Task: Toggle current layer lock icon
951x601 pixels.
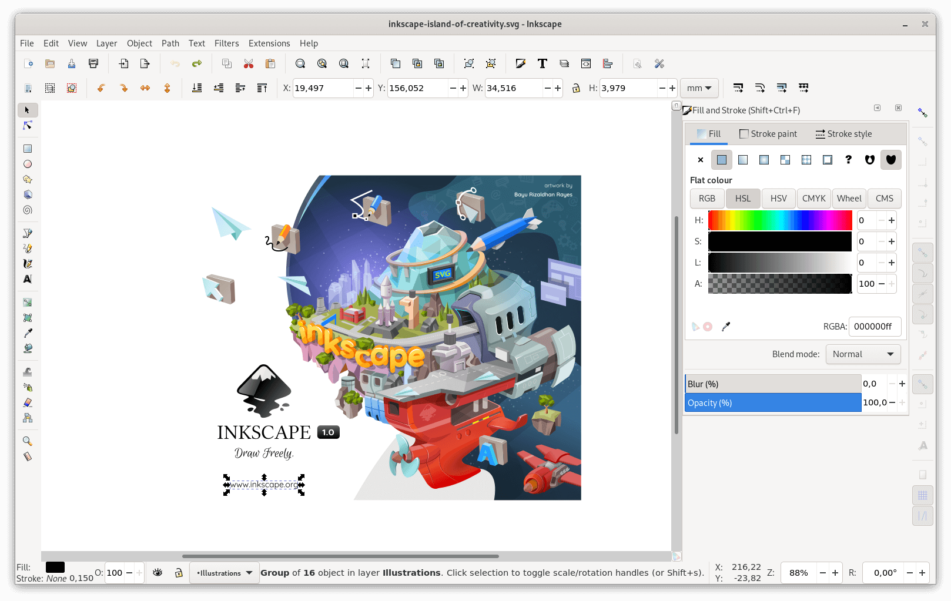Action: (x=179, y=572)
